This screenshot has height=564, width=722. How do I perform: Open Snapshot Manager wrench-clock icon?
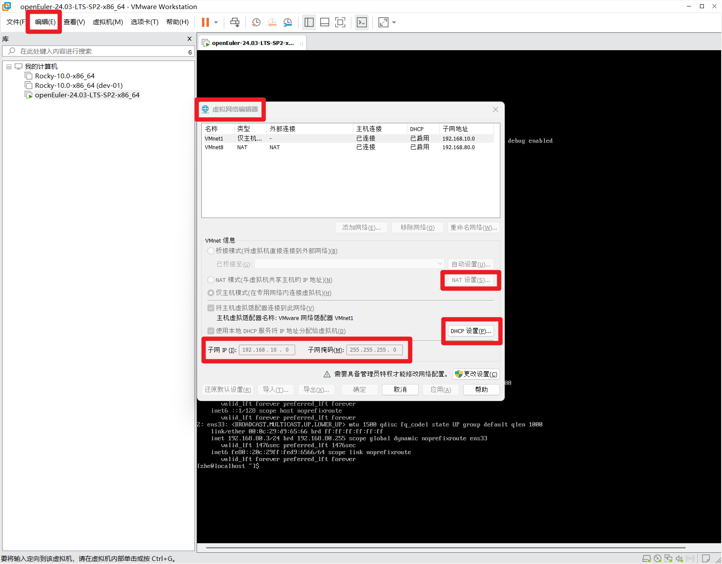coord(288,22)
